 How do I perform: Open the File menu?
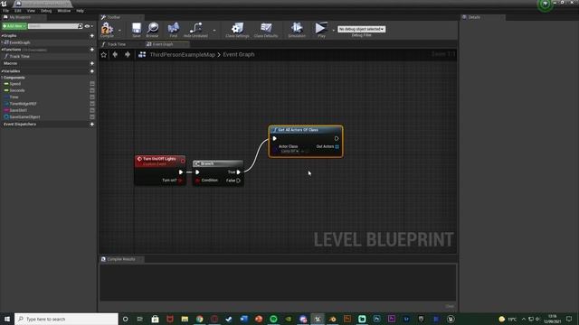coord(6,11)
